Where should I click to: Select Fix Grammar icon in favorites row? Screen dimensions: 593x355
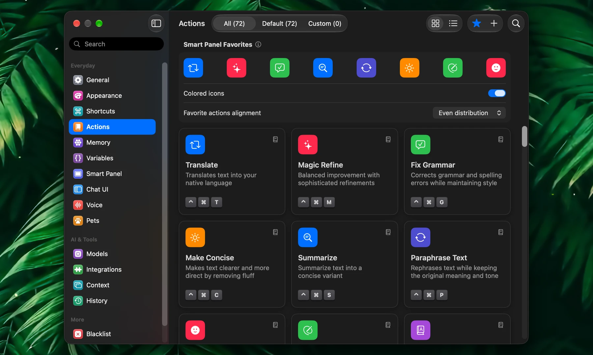[x=280, y=68]
